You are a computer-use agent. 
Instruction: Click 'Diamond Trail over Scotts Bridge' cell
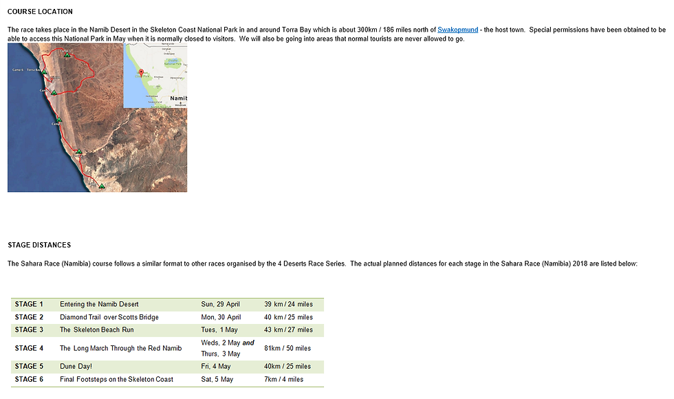[109, 317]
